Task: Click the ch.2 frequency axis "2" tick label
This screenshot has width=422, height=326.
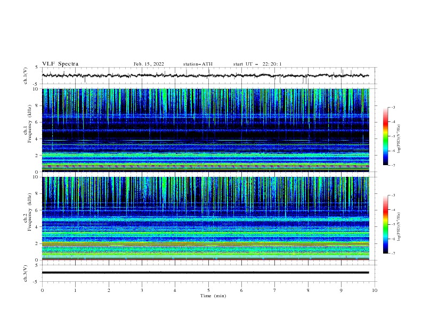Action: tap(37, 243)
